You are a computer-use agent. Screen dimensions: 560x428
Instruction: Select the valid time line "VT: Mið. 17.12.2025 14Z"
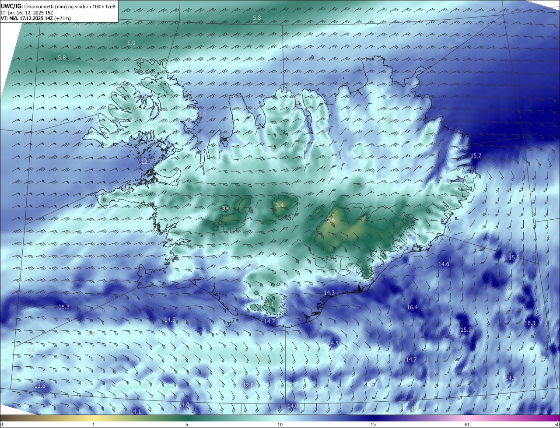(27, 18)
